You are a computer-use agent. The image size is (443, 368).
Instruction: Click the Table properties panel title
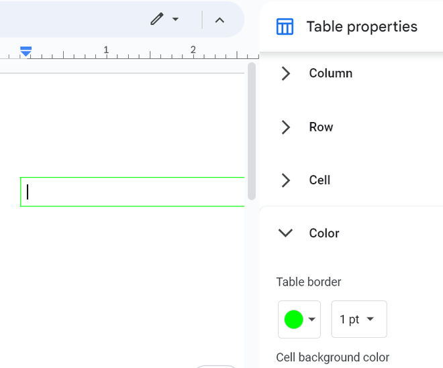pos(362,27)
